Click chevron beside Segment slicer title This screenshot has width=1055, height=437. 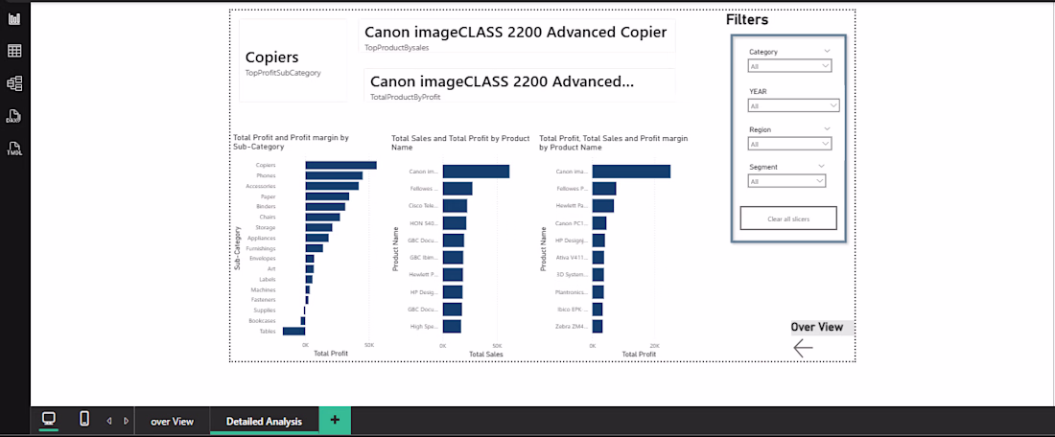coord(821,166)
